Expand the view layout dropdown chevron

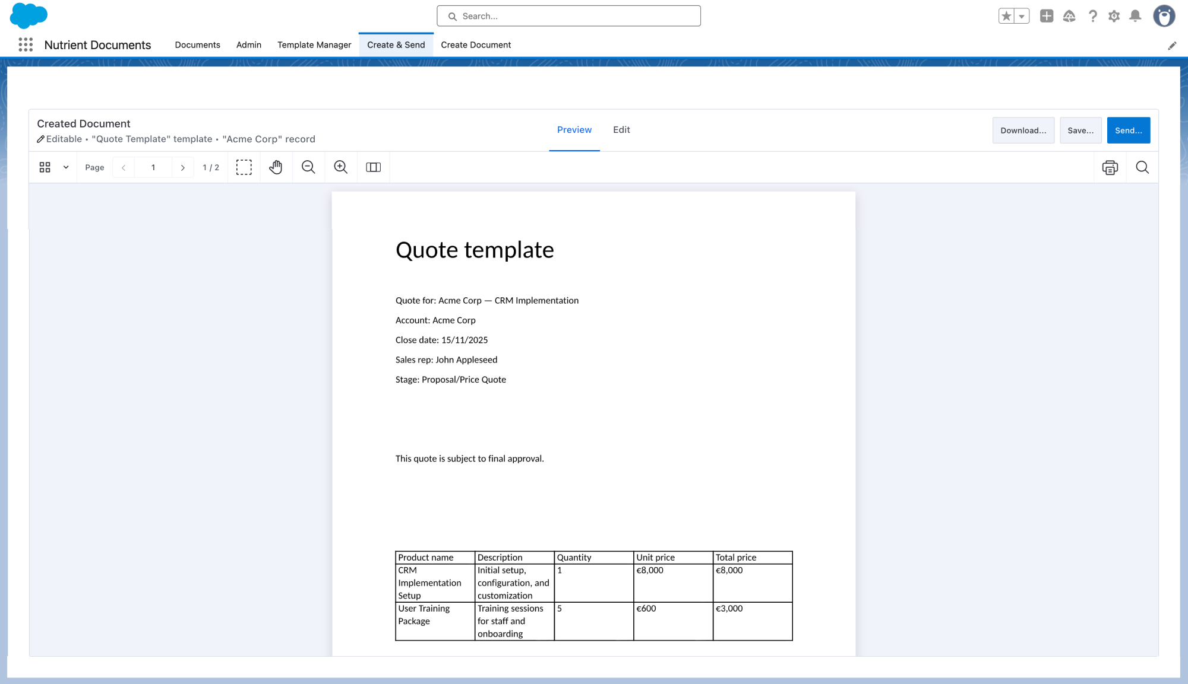point(66,167)
